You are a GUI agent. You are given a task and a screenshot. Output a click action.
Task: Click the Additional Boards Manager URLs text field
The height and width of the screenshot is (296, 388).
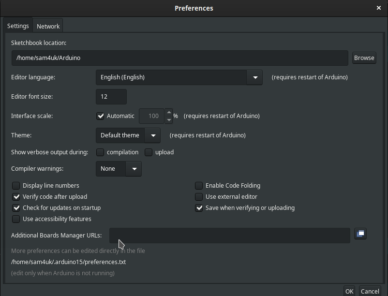coord(230,236)
